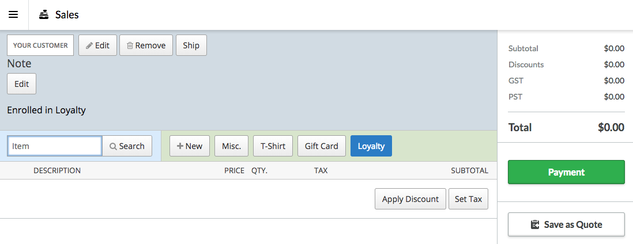
Task: Edit the sale Note
Action: (21, 84)
